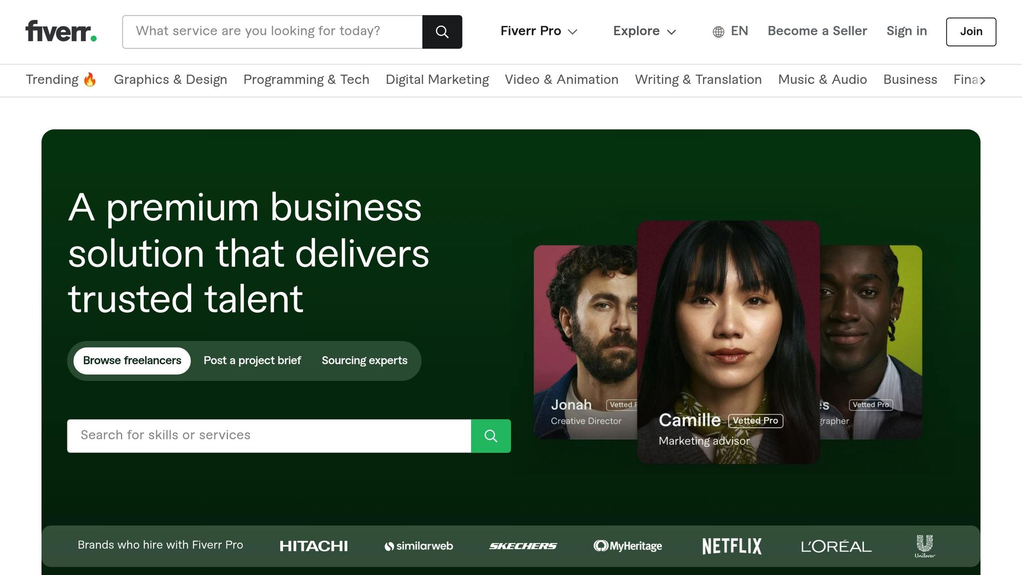1022x575 pixels.
Task: Click the MyHeritage brand logo
Action: 627,546
